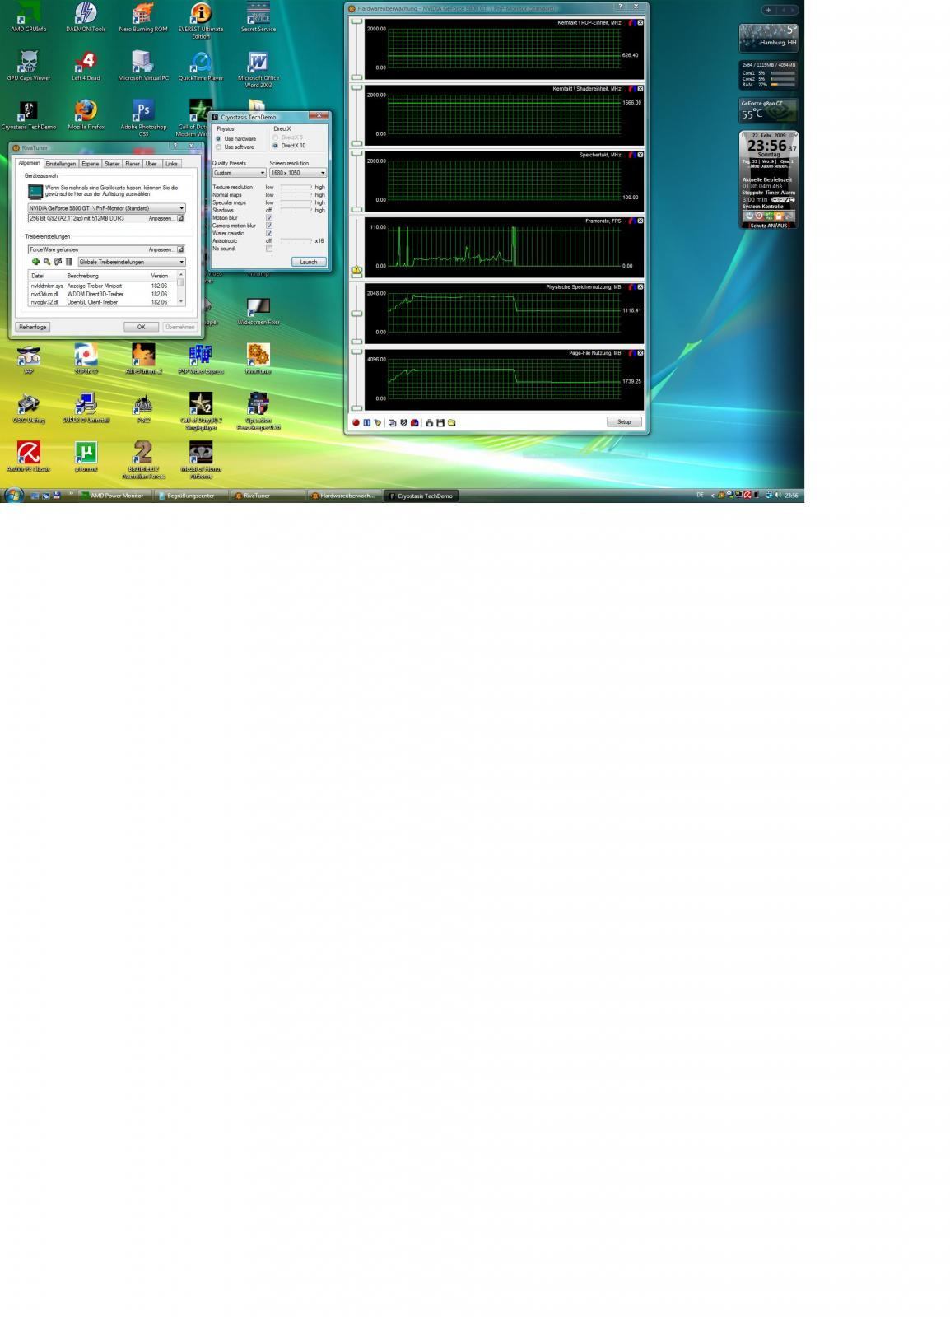The image size is (950, 1317).
Task: Click the blue pause icon in monitoring toolbar
Action: pyautogui.click(x=366, y=422)
